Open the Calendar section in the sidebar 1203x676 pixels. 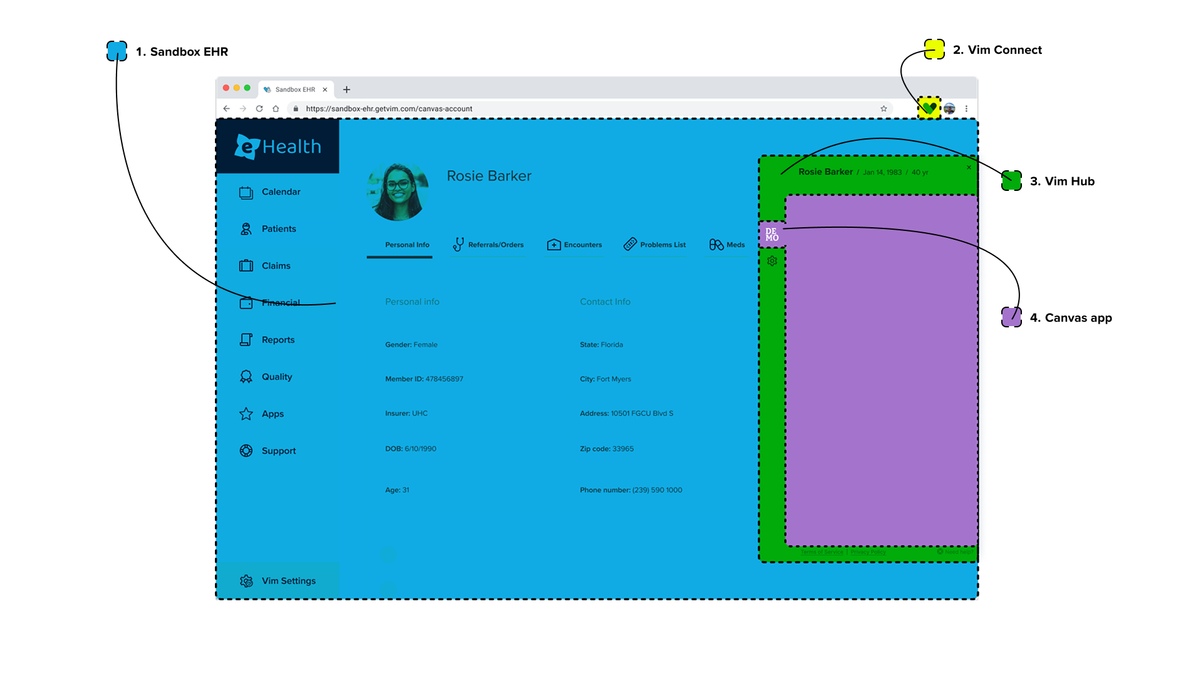(270, 192)
